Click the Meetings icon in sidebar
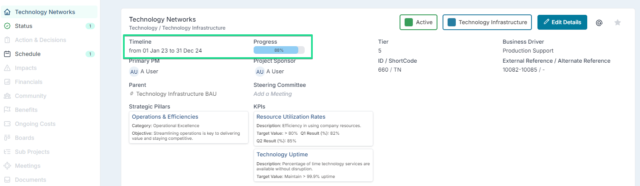Image resolution: width=640 pixels, height=186 pixels. (7, 166)
